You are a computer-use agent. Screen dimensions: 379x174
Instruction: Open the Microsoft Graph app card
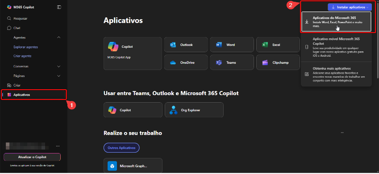coord(133,166)
